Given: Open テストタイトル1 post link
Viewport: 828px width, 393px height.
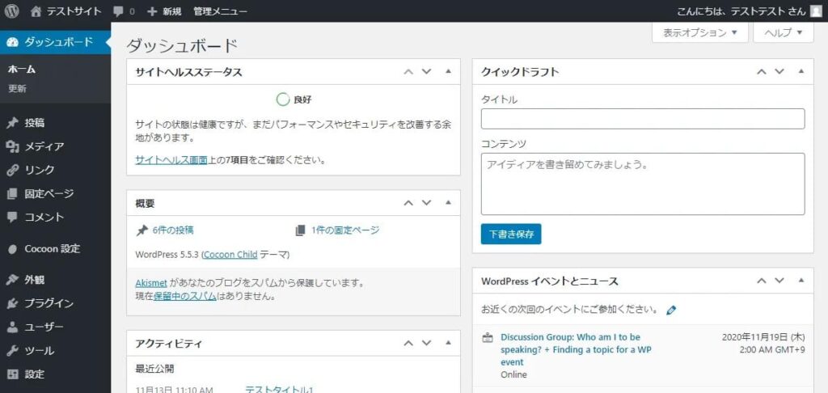Looking at the screenshot, I should click(x=279, y=390).
